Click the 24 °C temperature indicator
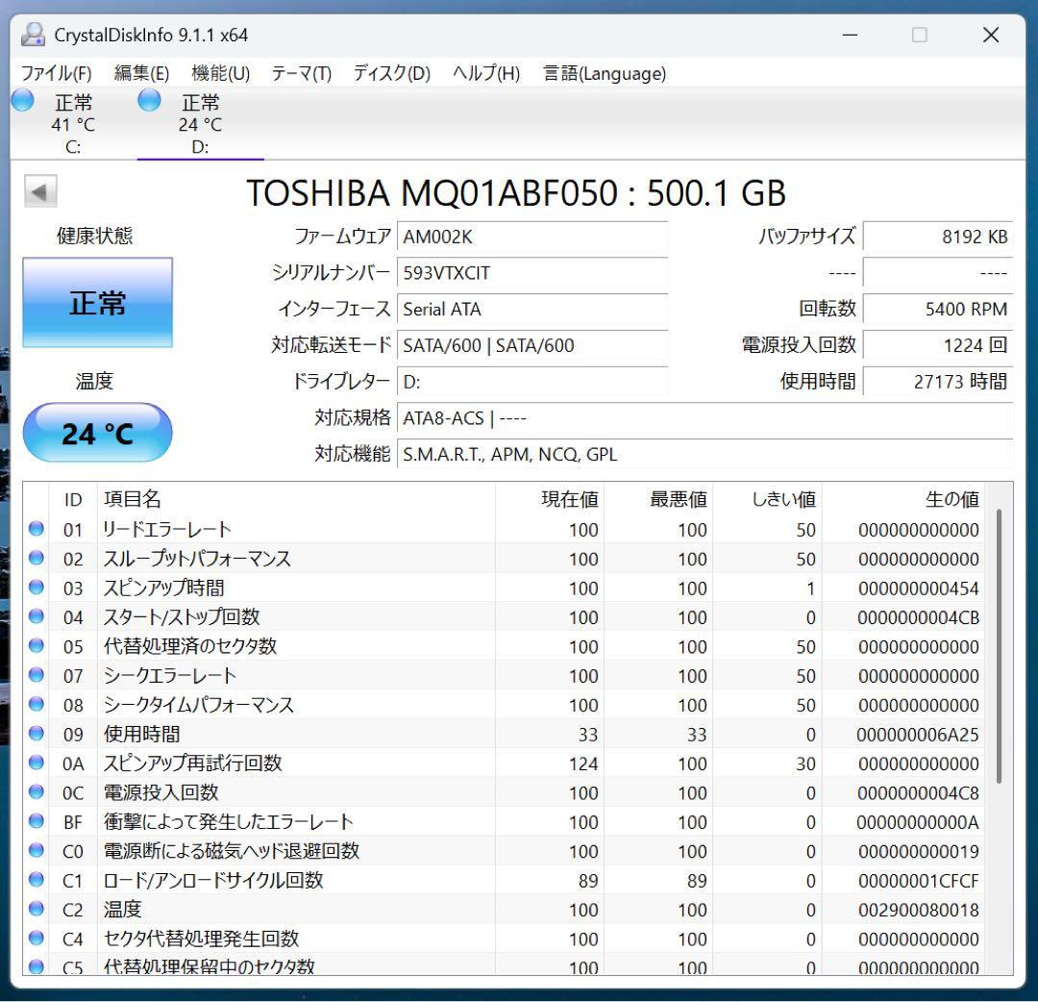The image size is (1038, 1002). 96,433
